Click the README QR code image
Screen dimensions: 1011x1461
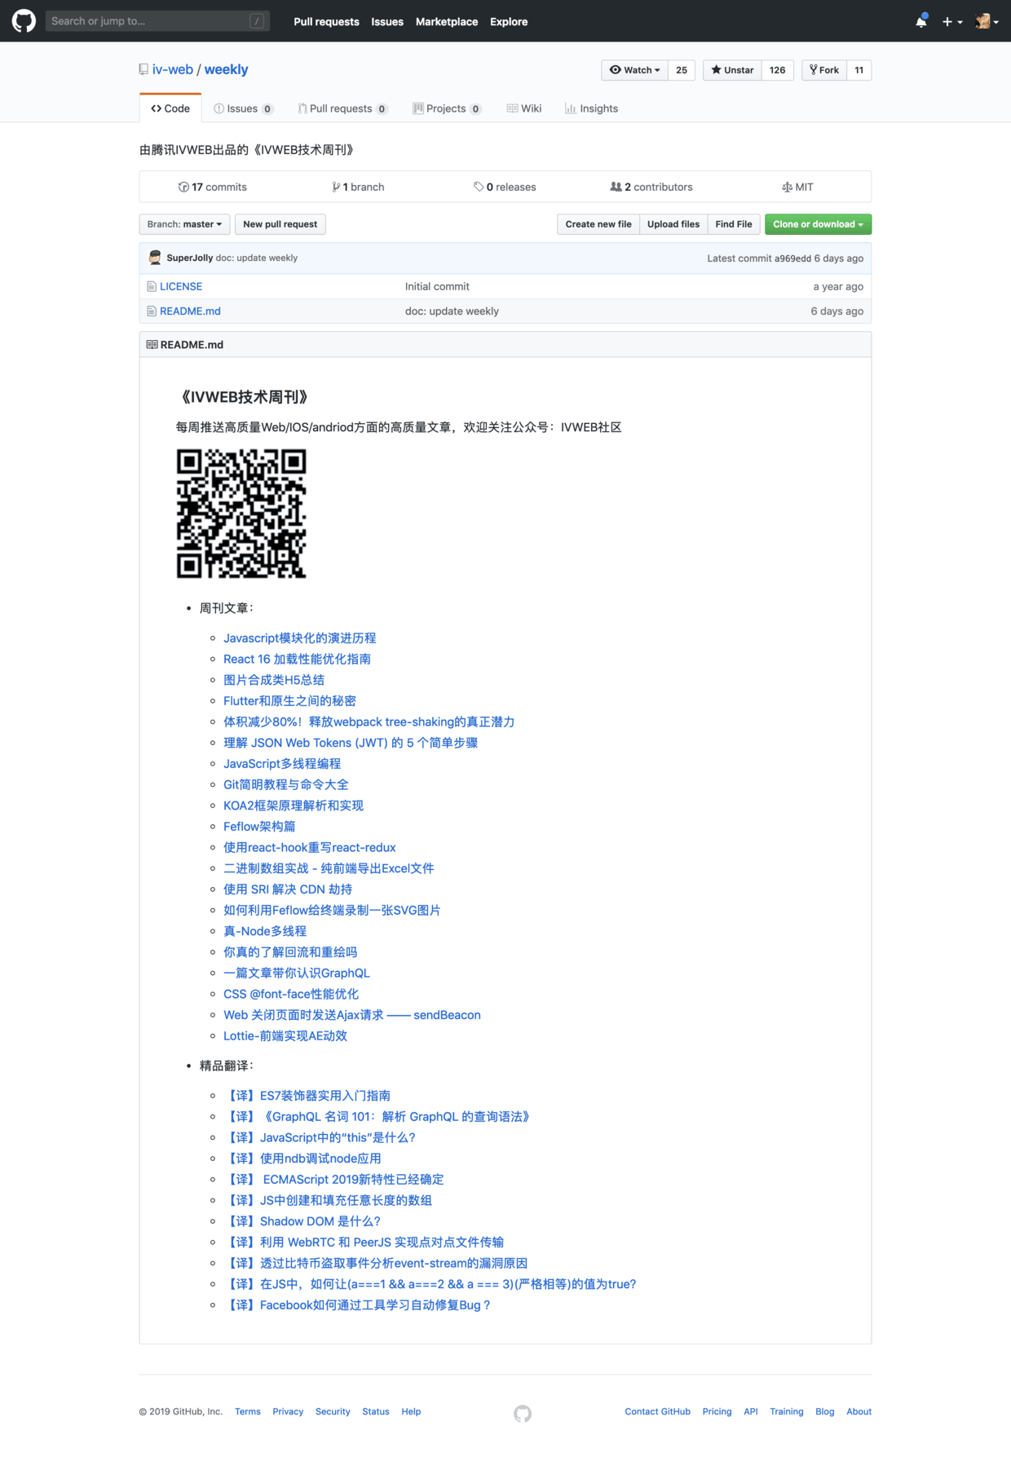click(241, 514)
